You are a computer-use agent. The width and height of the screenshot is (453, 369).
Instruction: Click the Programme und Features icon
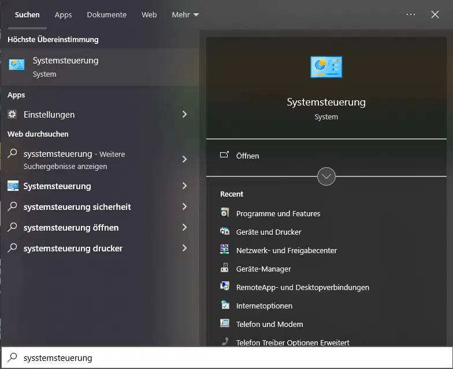(225, 212)
